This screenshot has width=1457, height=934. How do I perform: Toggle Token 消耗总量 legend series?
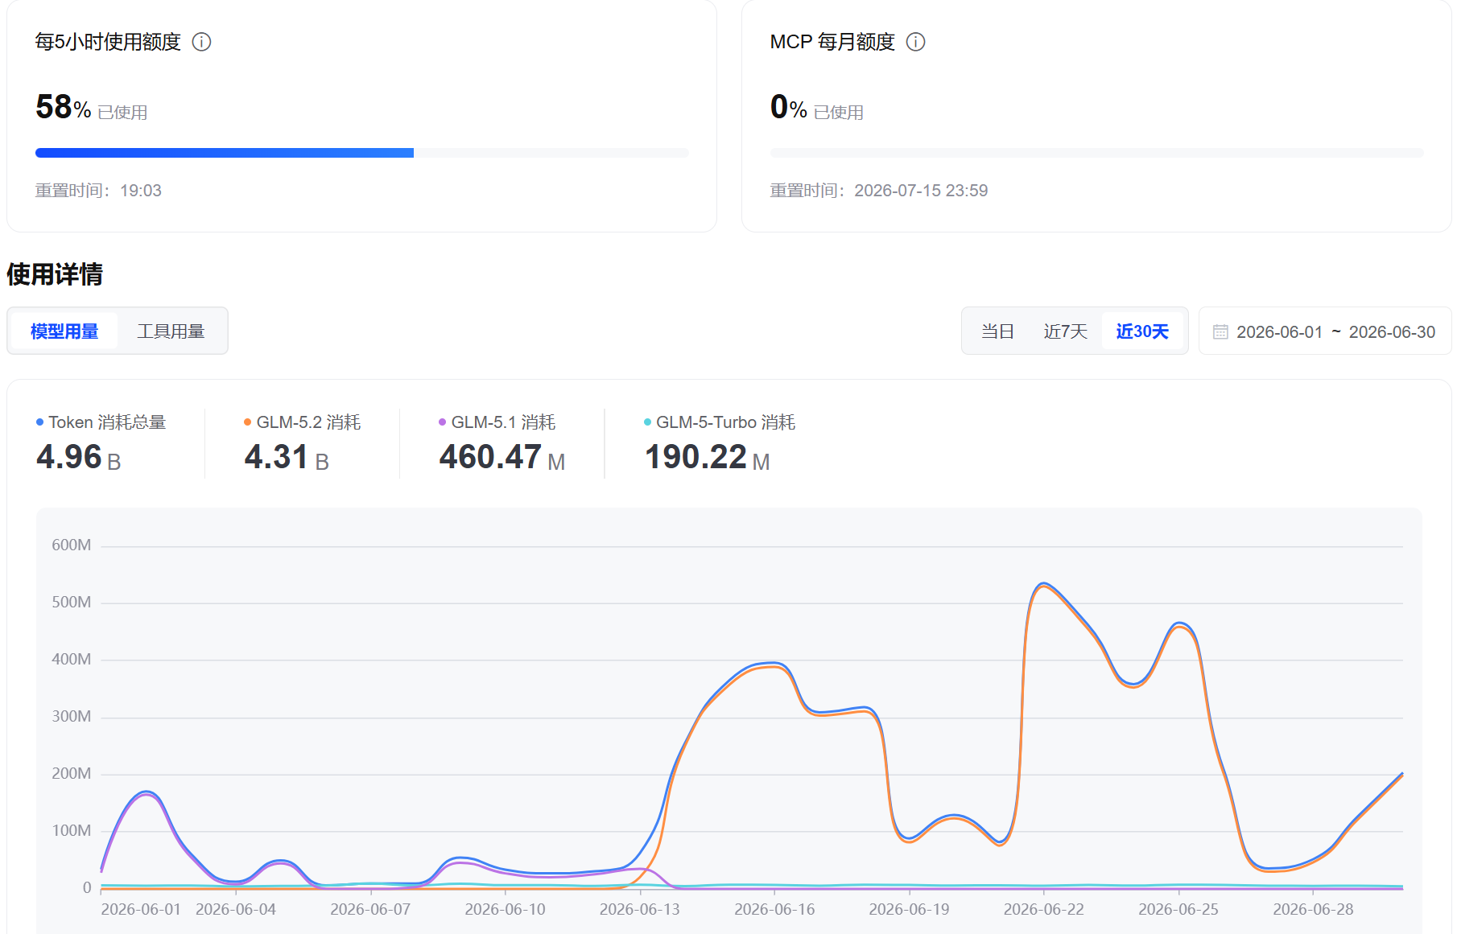point(101,422)
